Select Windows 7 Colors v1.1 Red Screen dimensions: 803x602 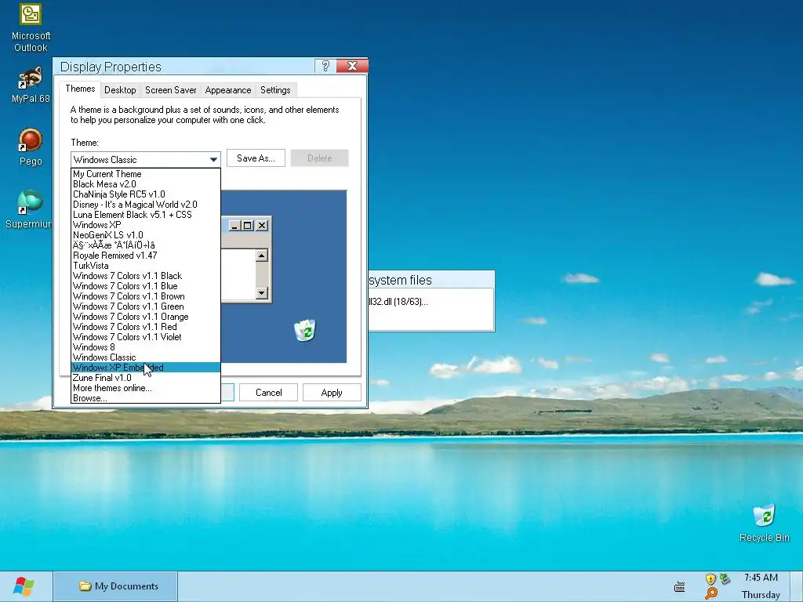tap(145, 327)
